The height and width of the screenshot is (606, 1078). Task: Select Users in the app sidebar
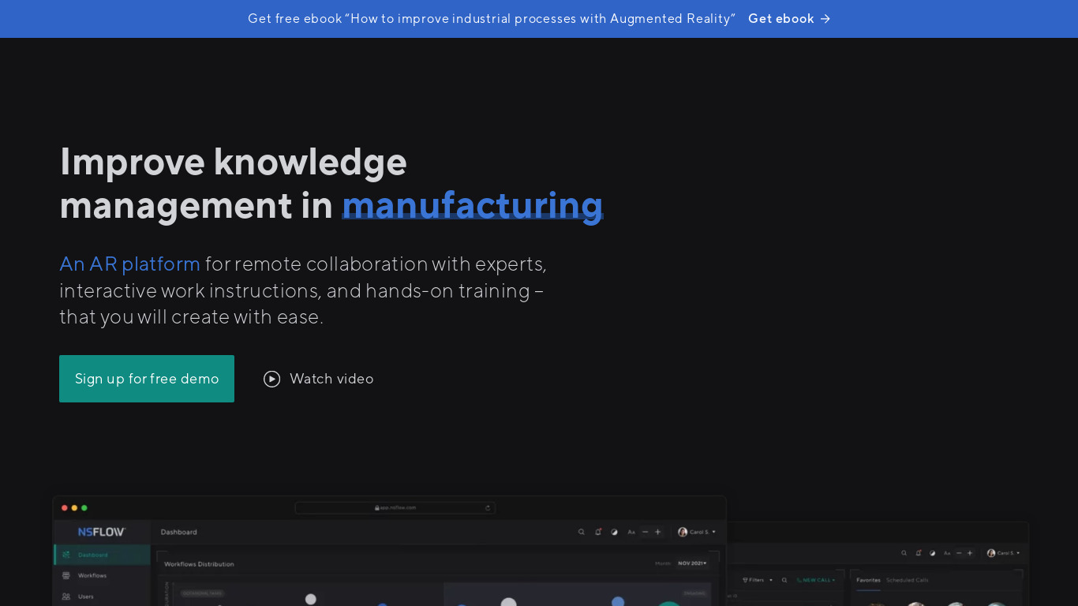(102, 597)
